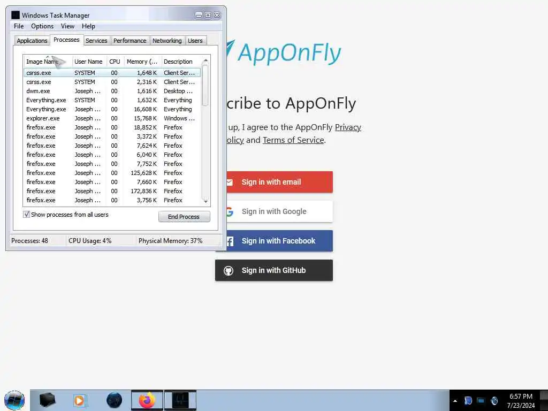Click the Facebook logo icon

pyautogui.click(x=230, y=241)
